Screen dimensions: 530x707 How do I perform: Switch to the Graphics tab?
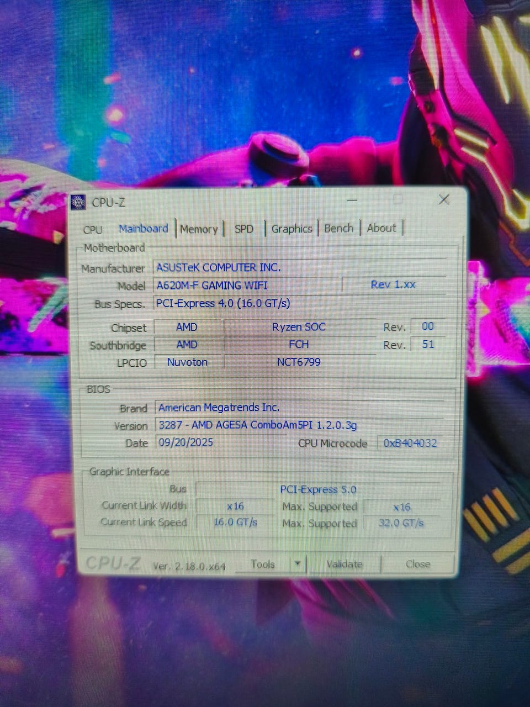tap(292, 228)
